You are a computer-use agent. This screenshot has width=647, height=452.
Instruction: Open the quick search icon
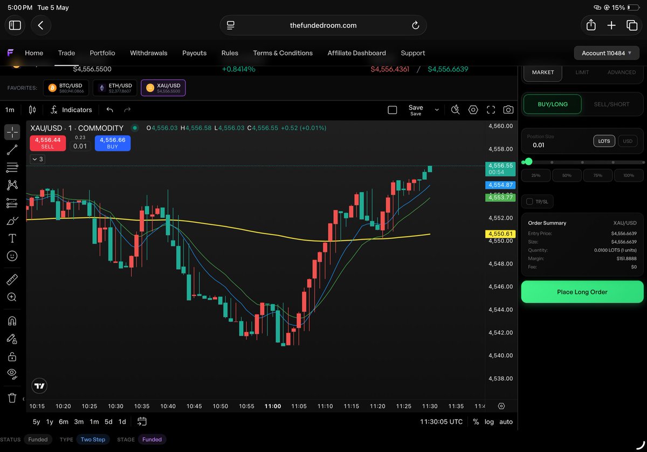click(456, 110)
